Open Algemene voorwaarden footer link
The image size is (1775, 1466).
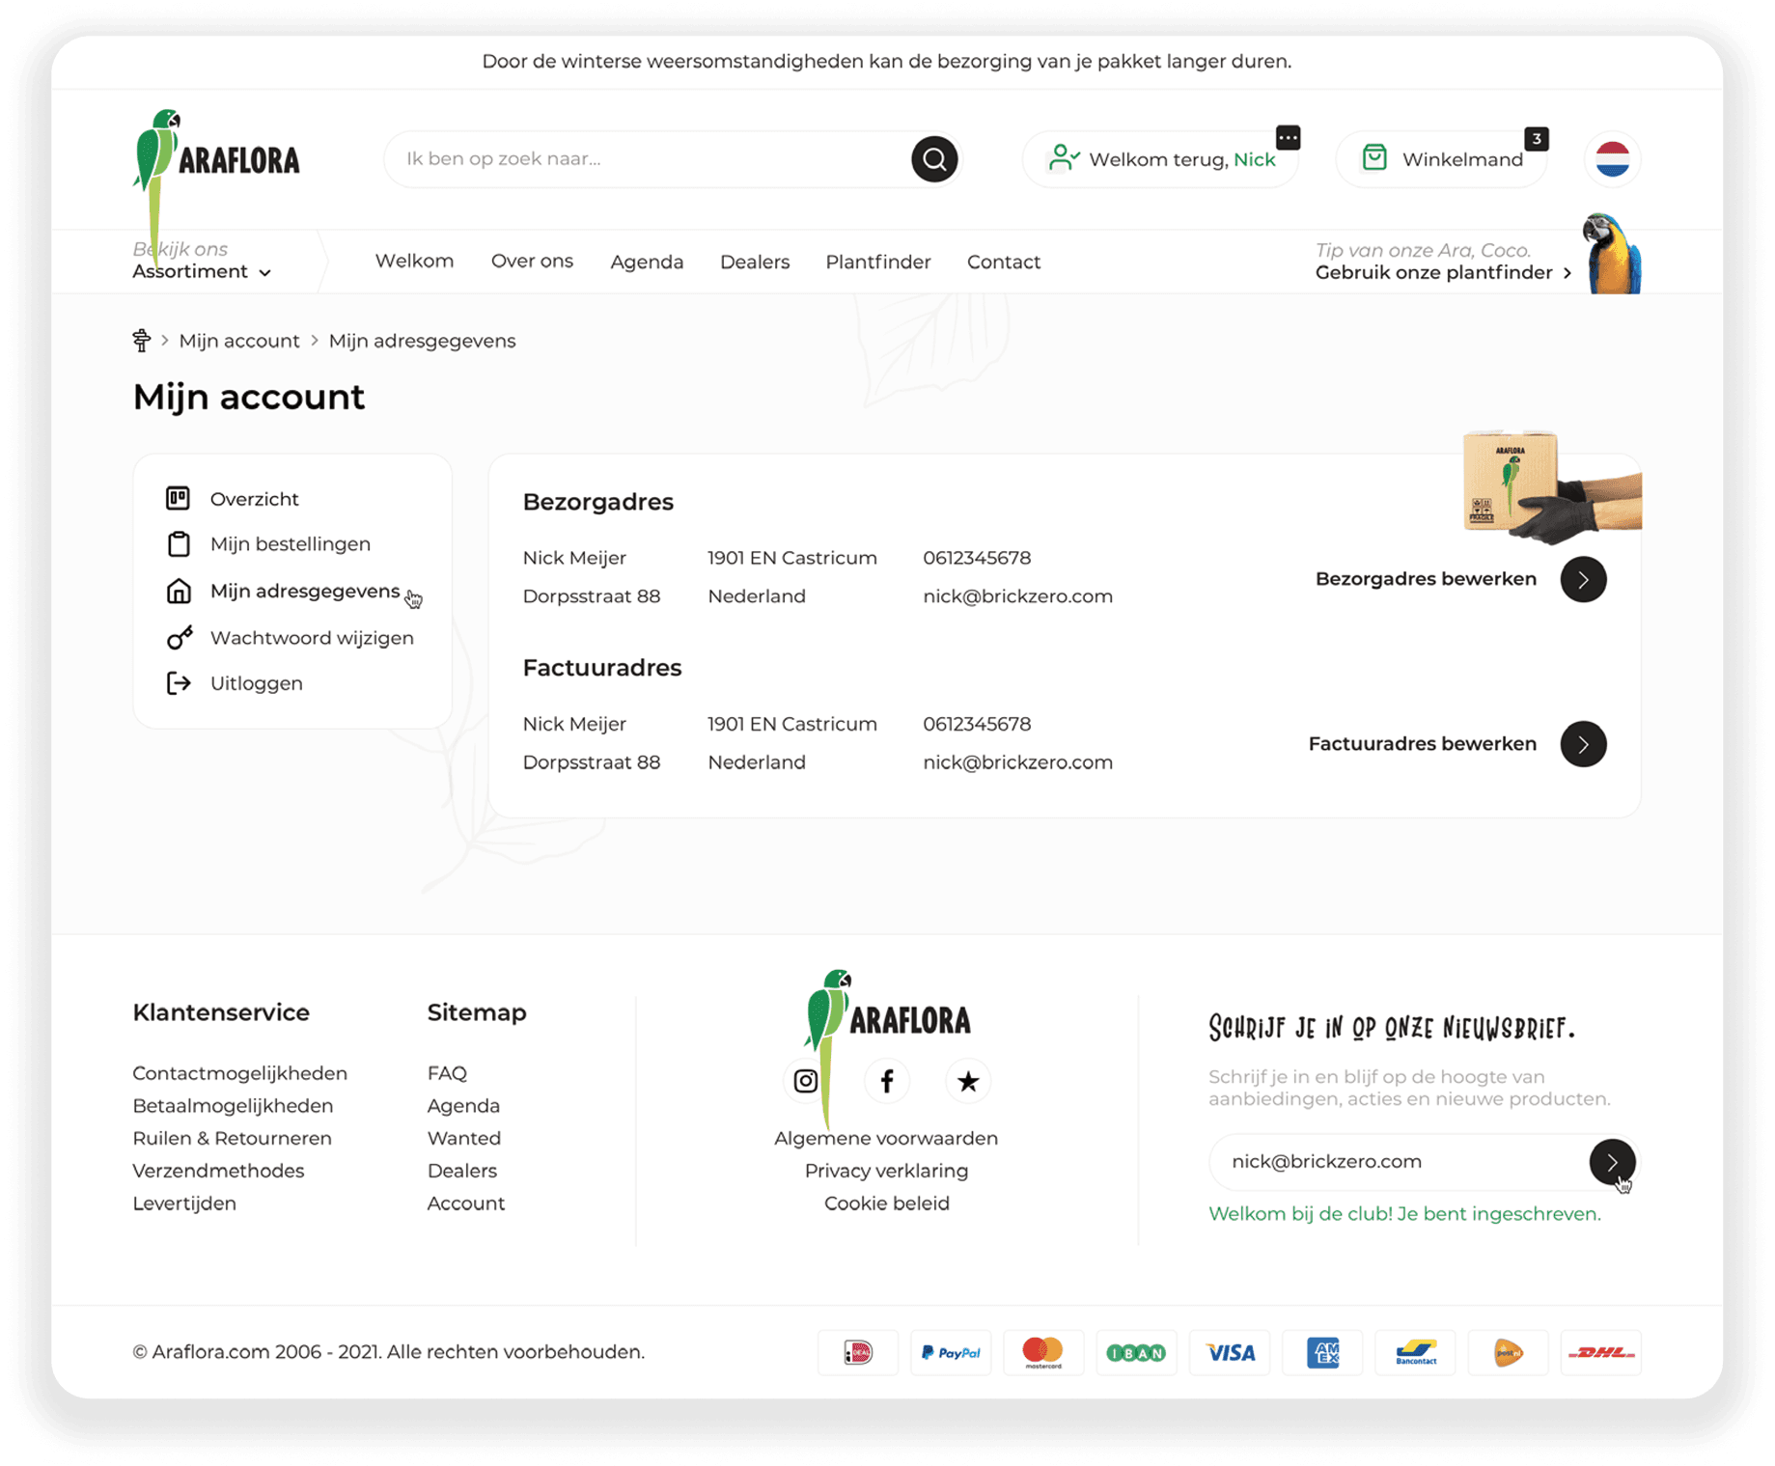tap(886, 1139)
